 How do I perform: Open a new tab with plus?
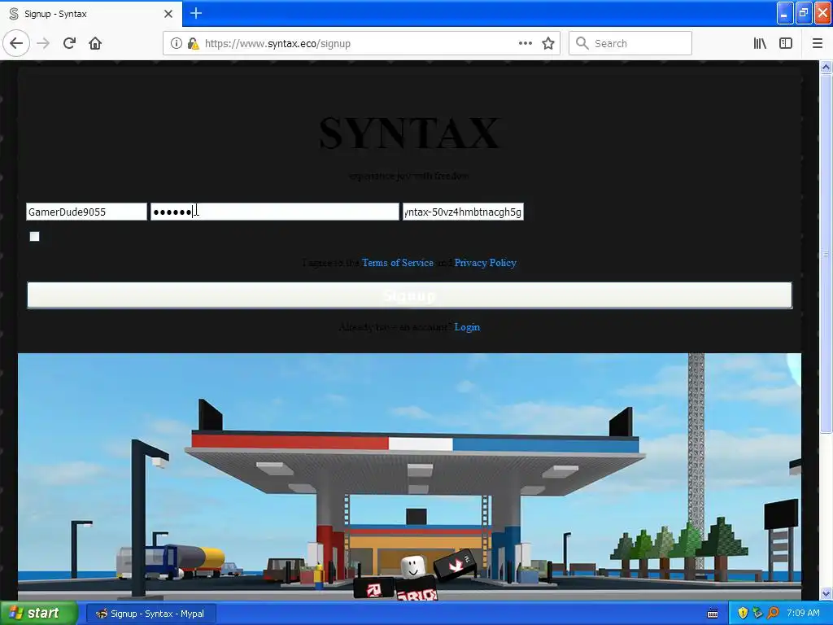point(196,13)
